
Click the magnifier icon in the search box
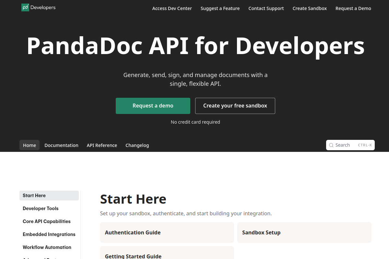point(331,145)
